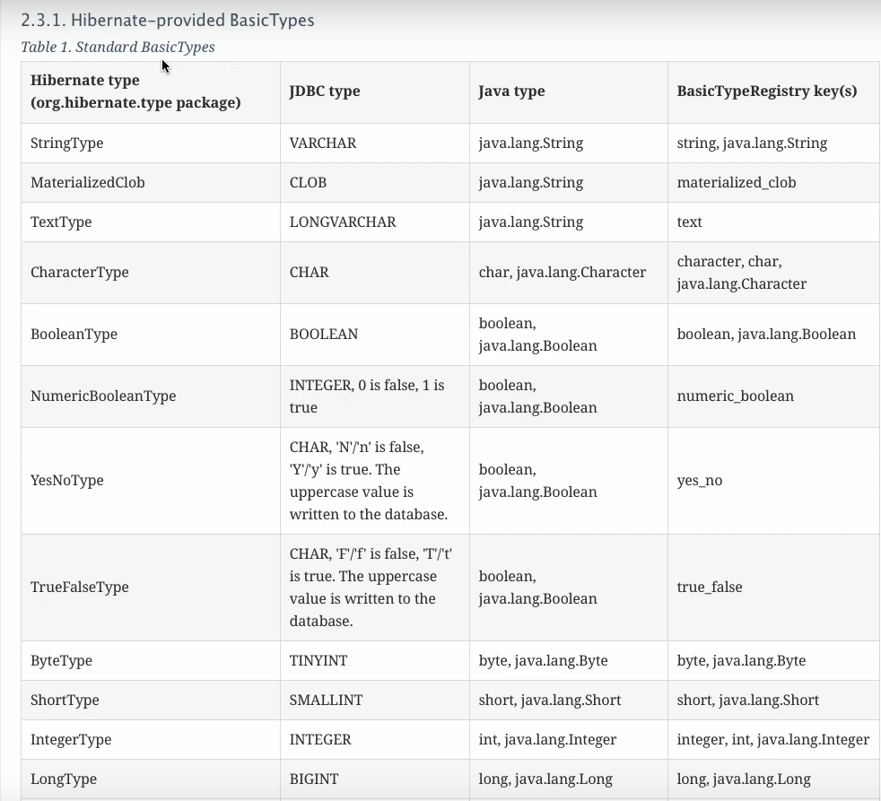Click java.lang.String Java type in StringType row
The width and height of the screenshot is (881, 801).
(569, 144)
